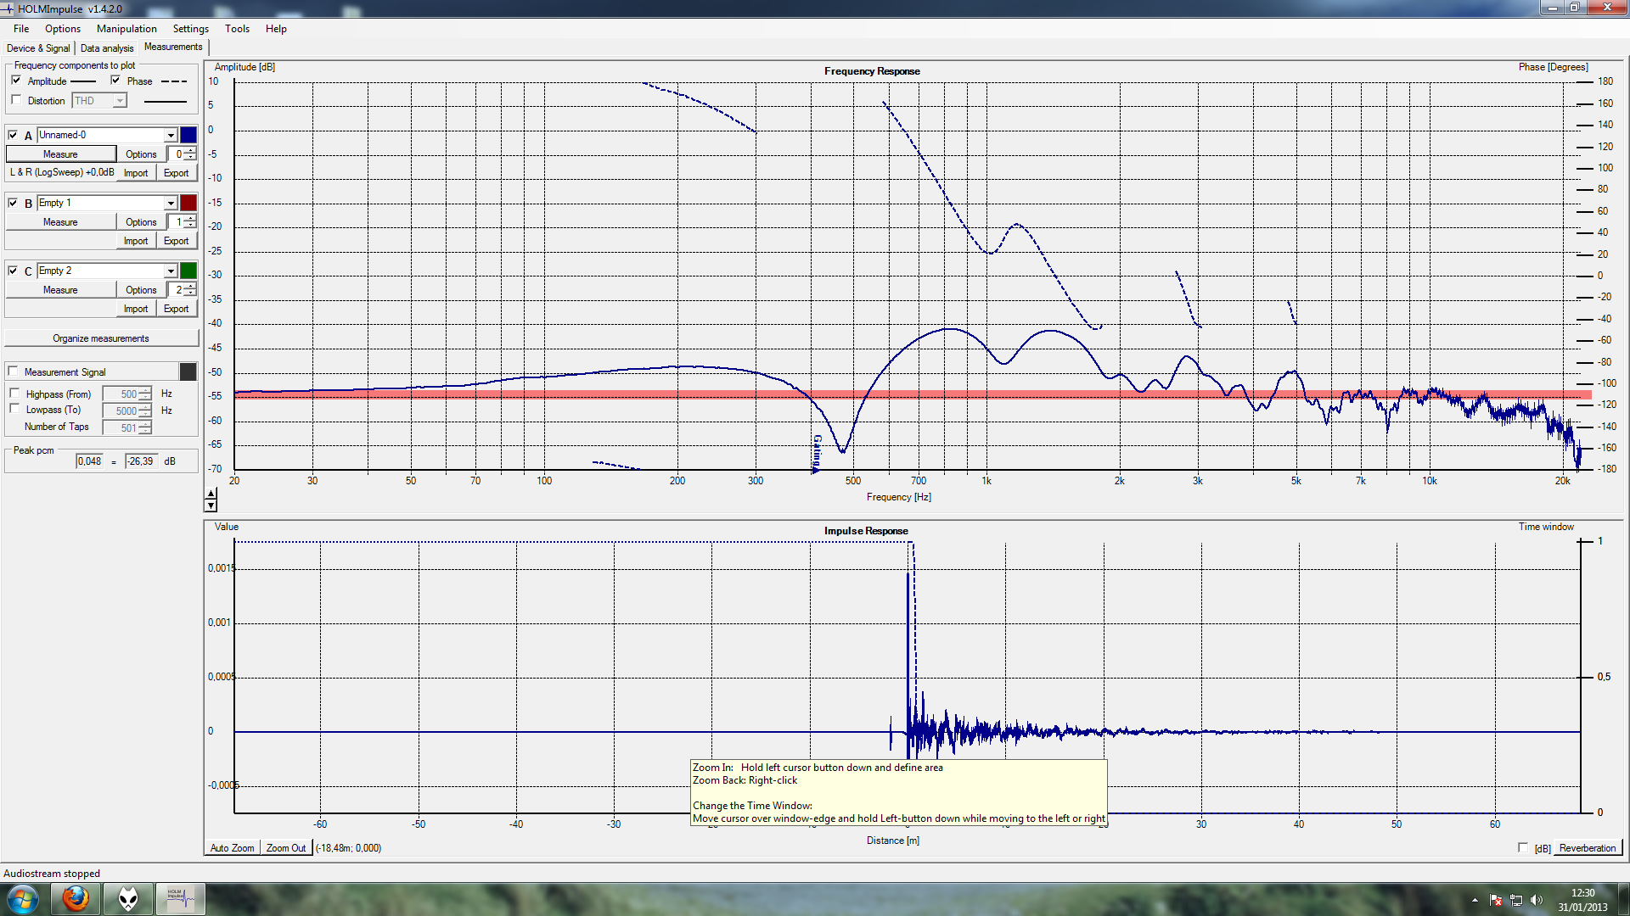The width and height of the screenshot is (1630, 916).
Task: Open the alien-head taskbar application
Action: click(x=128, y=899)
